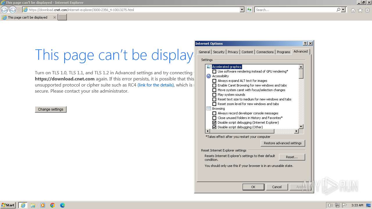Click the browser Forward arrow button
372x209 pixels.
point(12,10)
